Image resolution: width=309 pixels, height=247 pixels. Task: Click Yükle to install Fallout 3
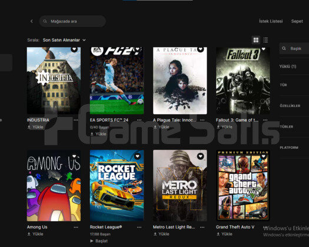[224, 127]
